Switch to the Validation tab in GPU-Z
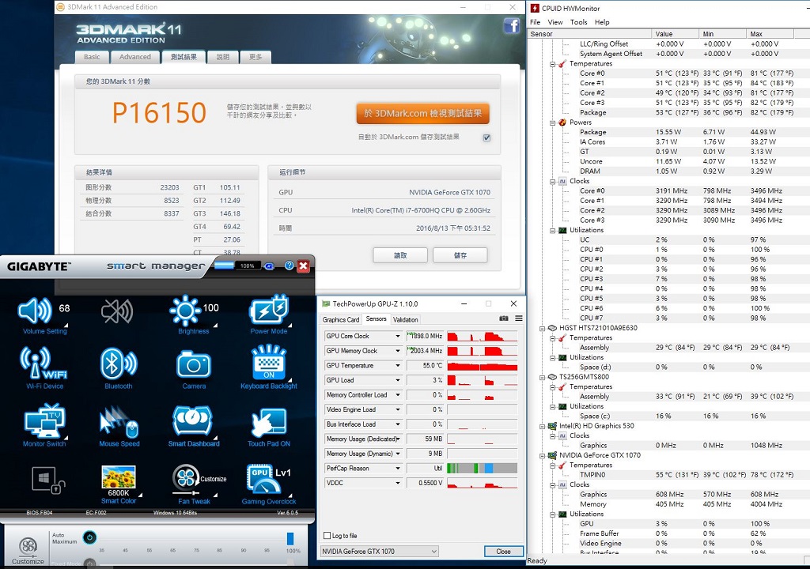 (x=406, y=319)
